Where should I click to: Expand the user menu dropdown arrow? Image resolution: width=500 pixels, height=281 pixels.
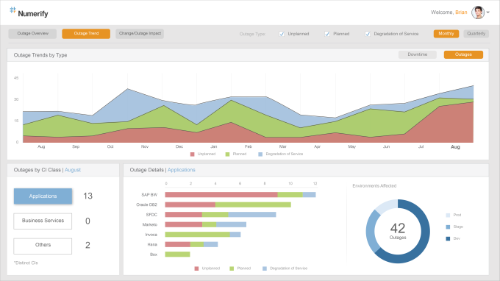[x=488, y=13]
